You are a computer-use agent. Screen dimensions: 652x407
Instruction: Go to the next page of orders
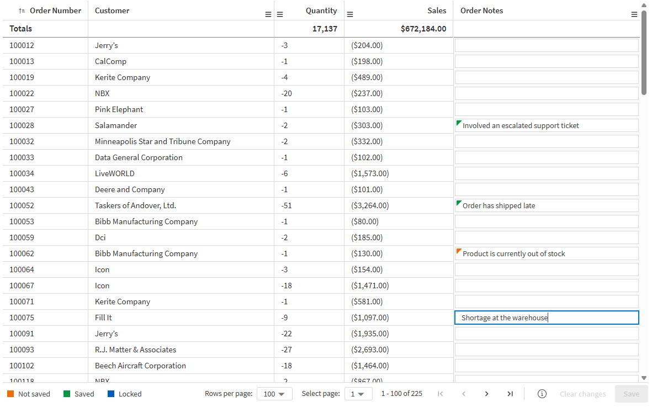coord(486,394)
